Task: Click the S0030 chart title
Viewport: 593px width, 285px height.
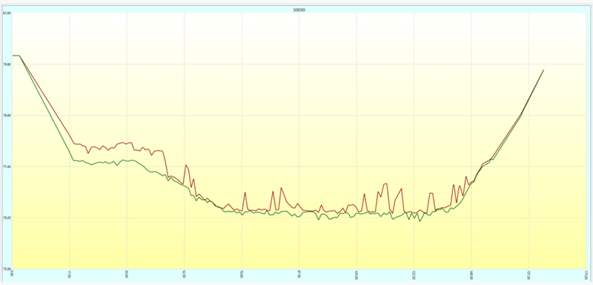Action: [299, 10]
